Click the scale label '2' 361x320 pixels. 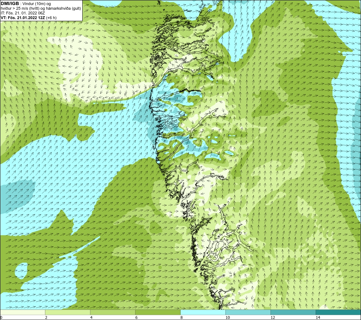46,318
